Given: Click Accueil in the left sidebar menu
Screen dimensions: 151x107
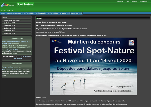Looking at the screenshot, I should coord(17,18).
